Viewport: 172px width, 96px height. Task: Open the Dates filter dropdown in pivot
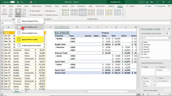pyautogui.click(x=100, y=36)
